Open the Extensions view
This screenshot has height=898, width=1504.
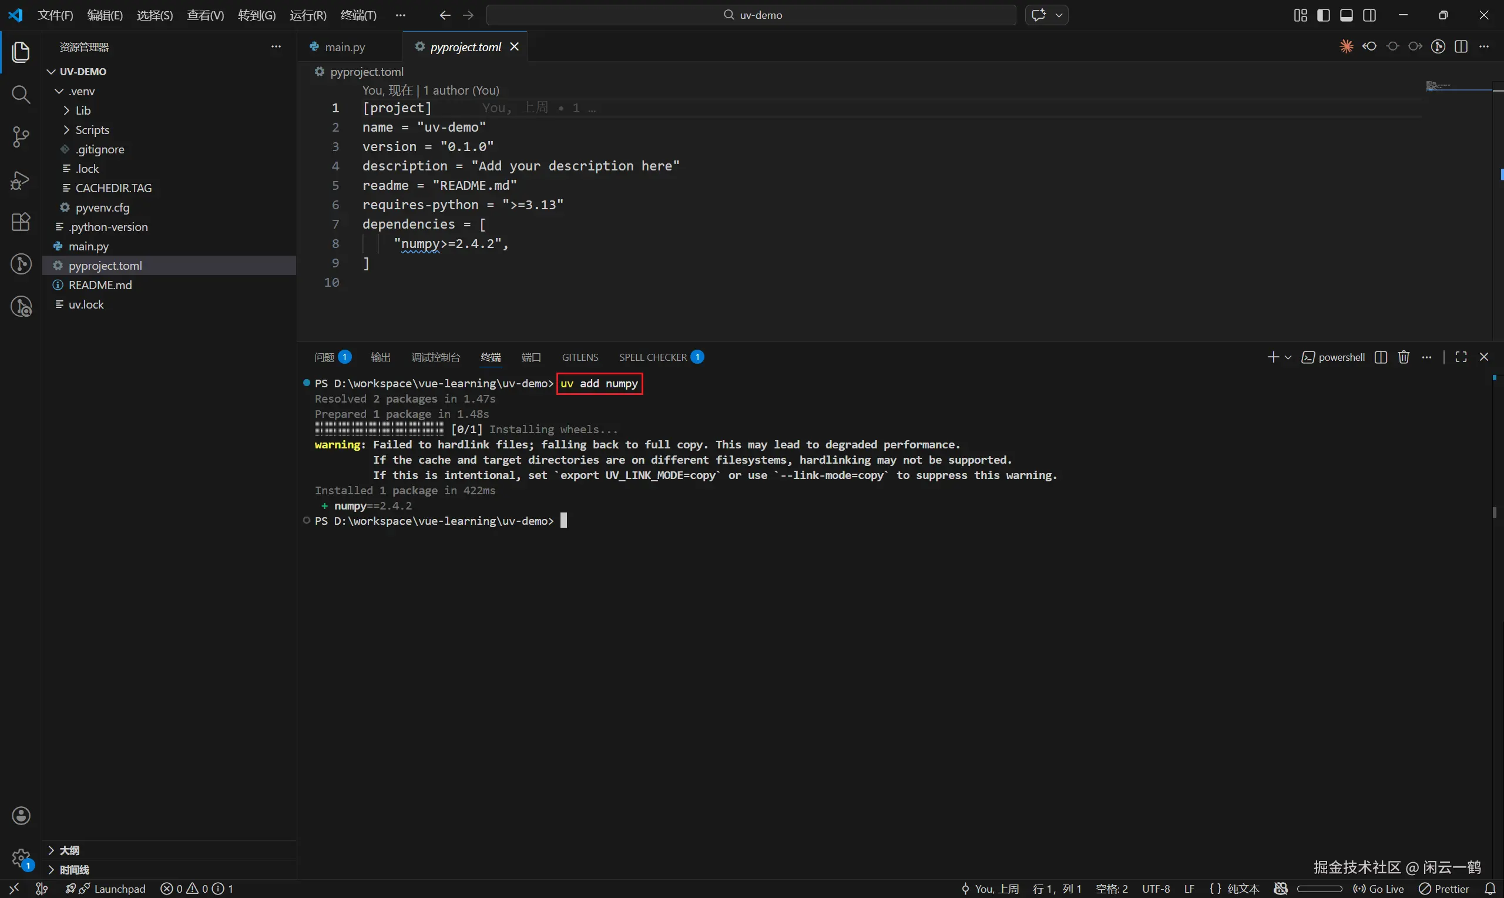[21, 222]
